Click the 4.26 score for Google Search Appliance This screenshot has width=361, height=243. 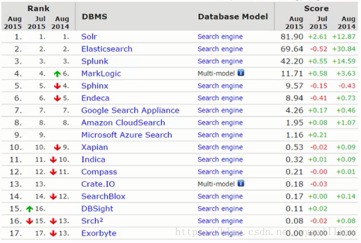point(294,111)
